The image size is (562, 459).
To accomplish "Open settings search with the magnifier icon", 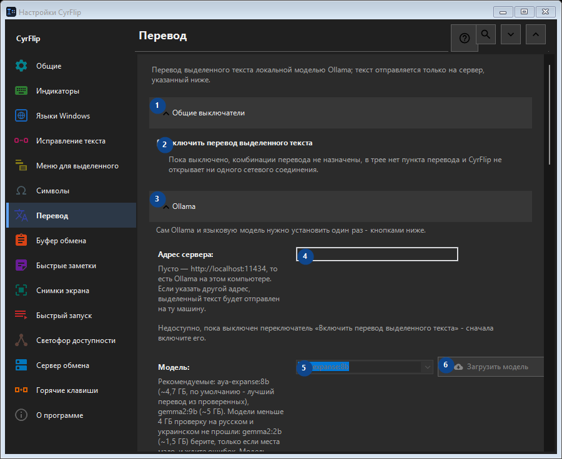I will 486,34.
